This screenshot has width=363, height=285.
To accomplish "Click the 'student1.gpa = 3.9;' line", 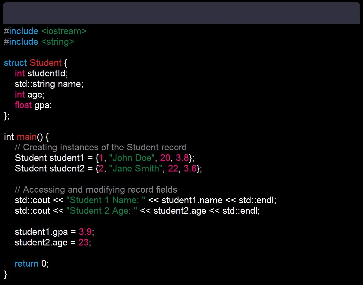I will pos(55,232).
